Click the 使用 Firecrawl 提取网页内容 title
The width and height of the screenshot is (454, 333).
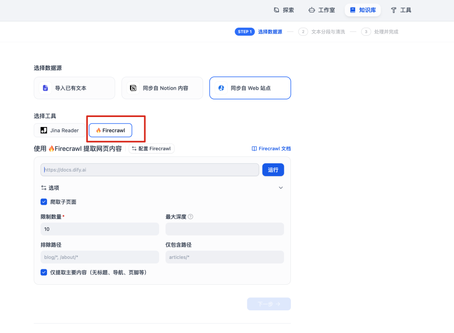click(78, 148)
